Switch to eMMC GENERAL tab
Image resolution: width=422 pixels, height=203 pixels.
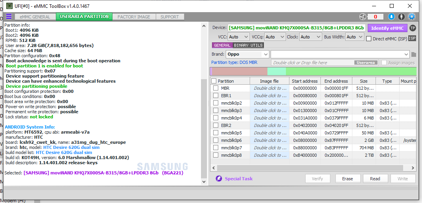35,16
